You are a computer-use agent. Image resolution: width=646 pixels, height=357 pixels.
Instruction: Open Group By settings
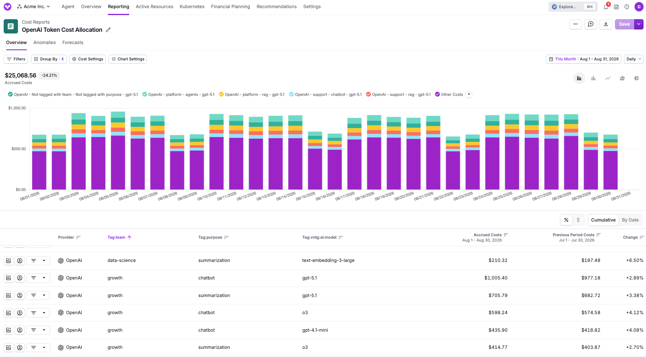pos(49,59)
